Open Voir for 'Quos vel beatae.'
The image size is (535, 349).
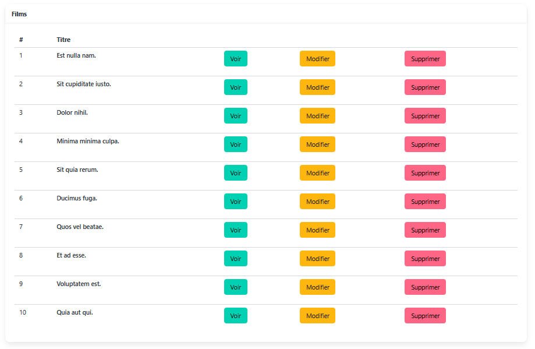tap(235, 230)
